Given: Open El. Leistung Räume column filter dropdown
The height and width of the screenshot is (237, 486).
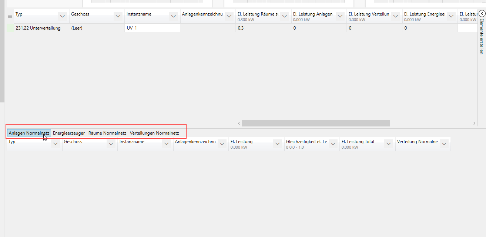Looking at the screenshot, I should point(284,16).
